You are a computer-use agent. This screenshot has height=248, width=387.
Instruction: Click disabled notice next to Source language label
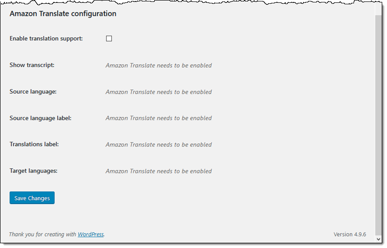pyautogui.click(x=159, y=118)
